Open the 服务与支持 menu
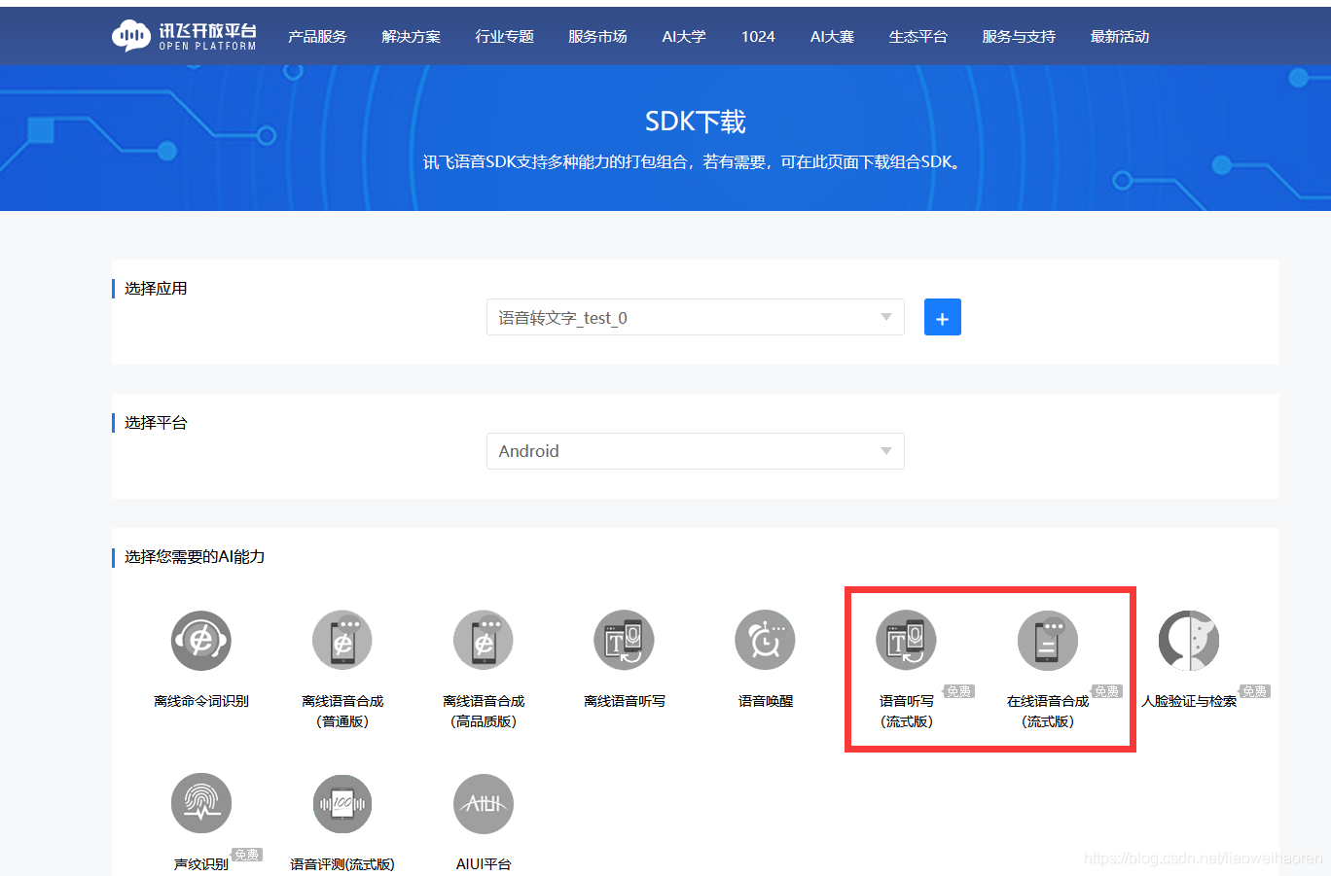Image resolution: width=1331 pixels, height=876 pixels. tap(1019, 37)
